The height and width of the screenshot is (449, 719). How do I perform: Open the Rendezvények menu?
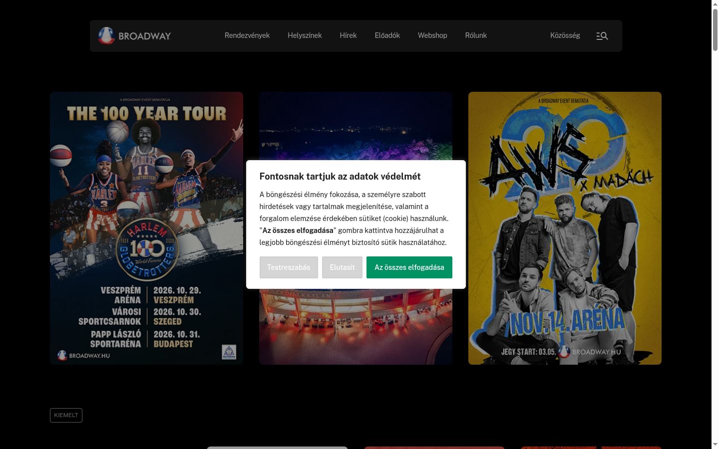click(x=247, y=35)
